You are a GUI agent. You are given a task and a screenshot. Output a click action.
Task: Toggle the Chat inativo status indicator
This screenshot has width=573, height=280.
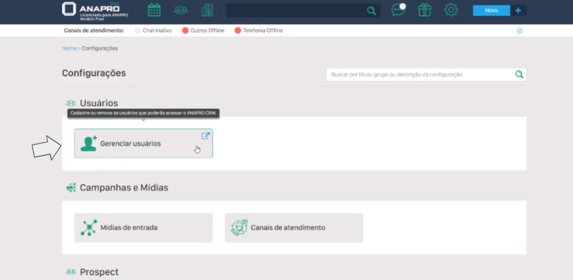pyautogui.click(x=153, y=30)
